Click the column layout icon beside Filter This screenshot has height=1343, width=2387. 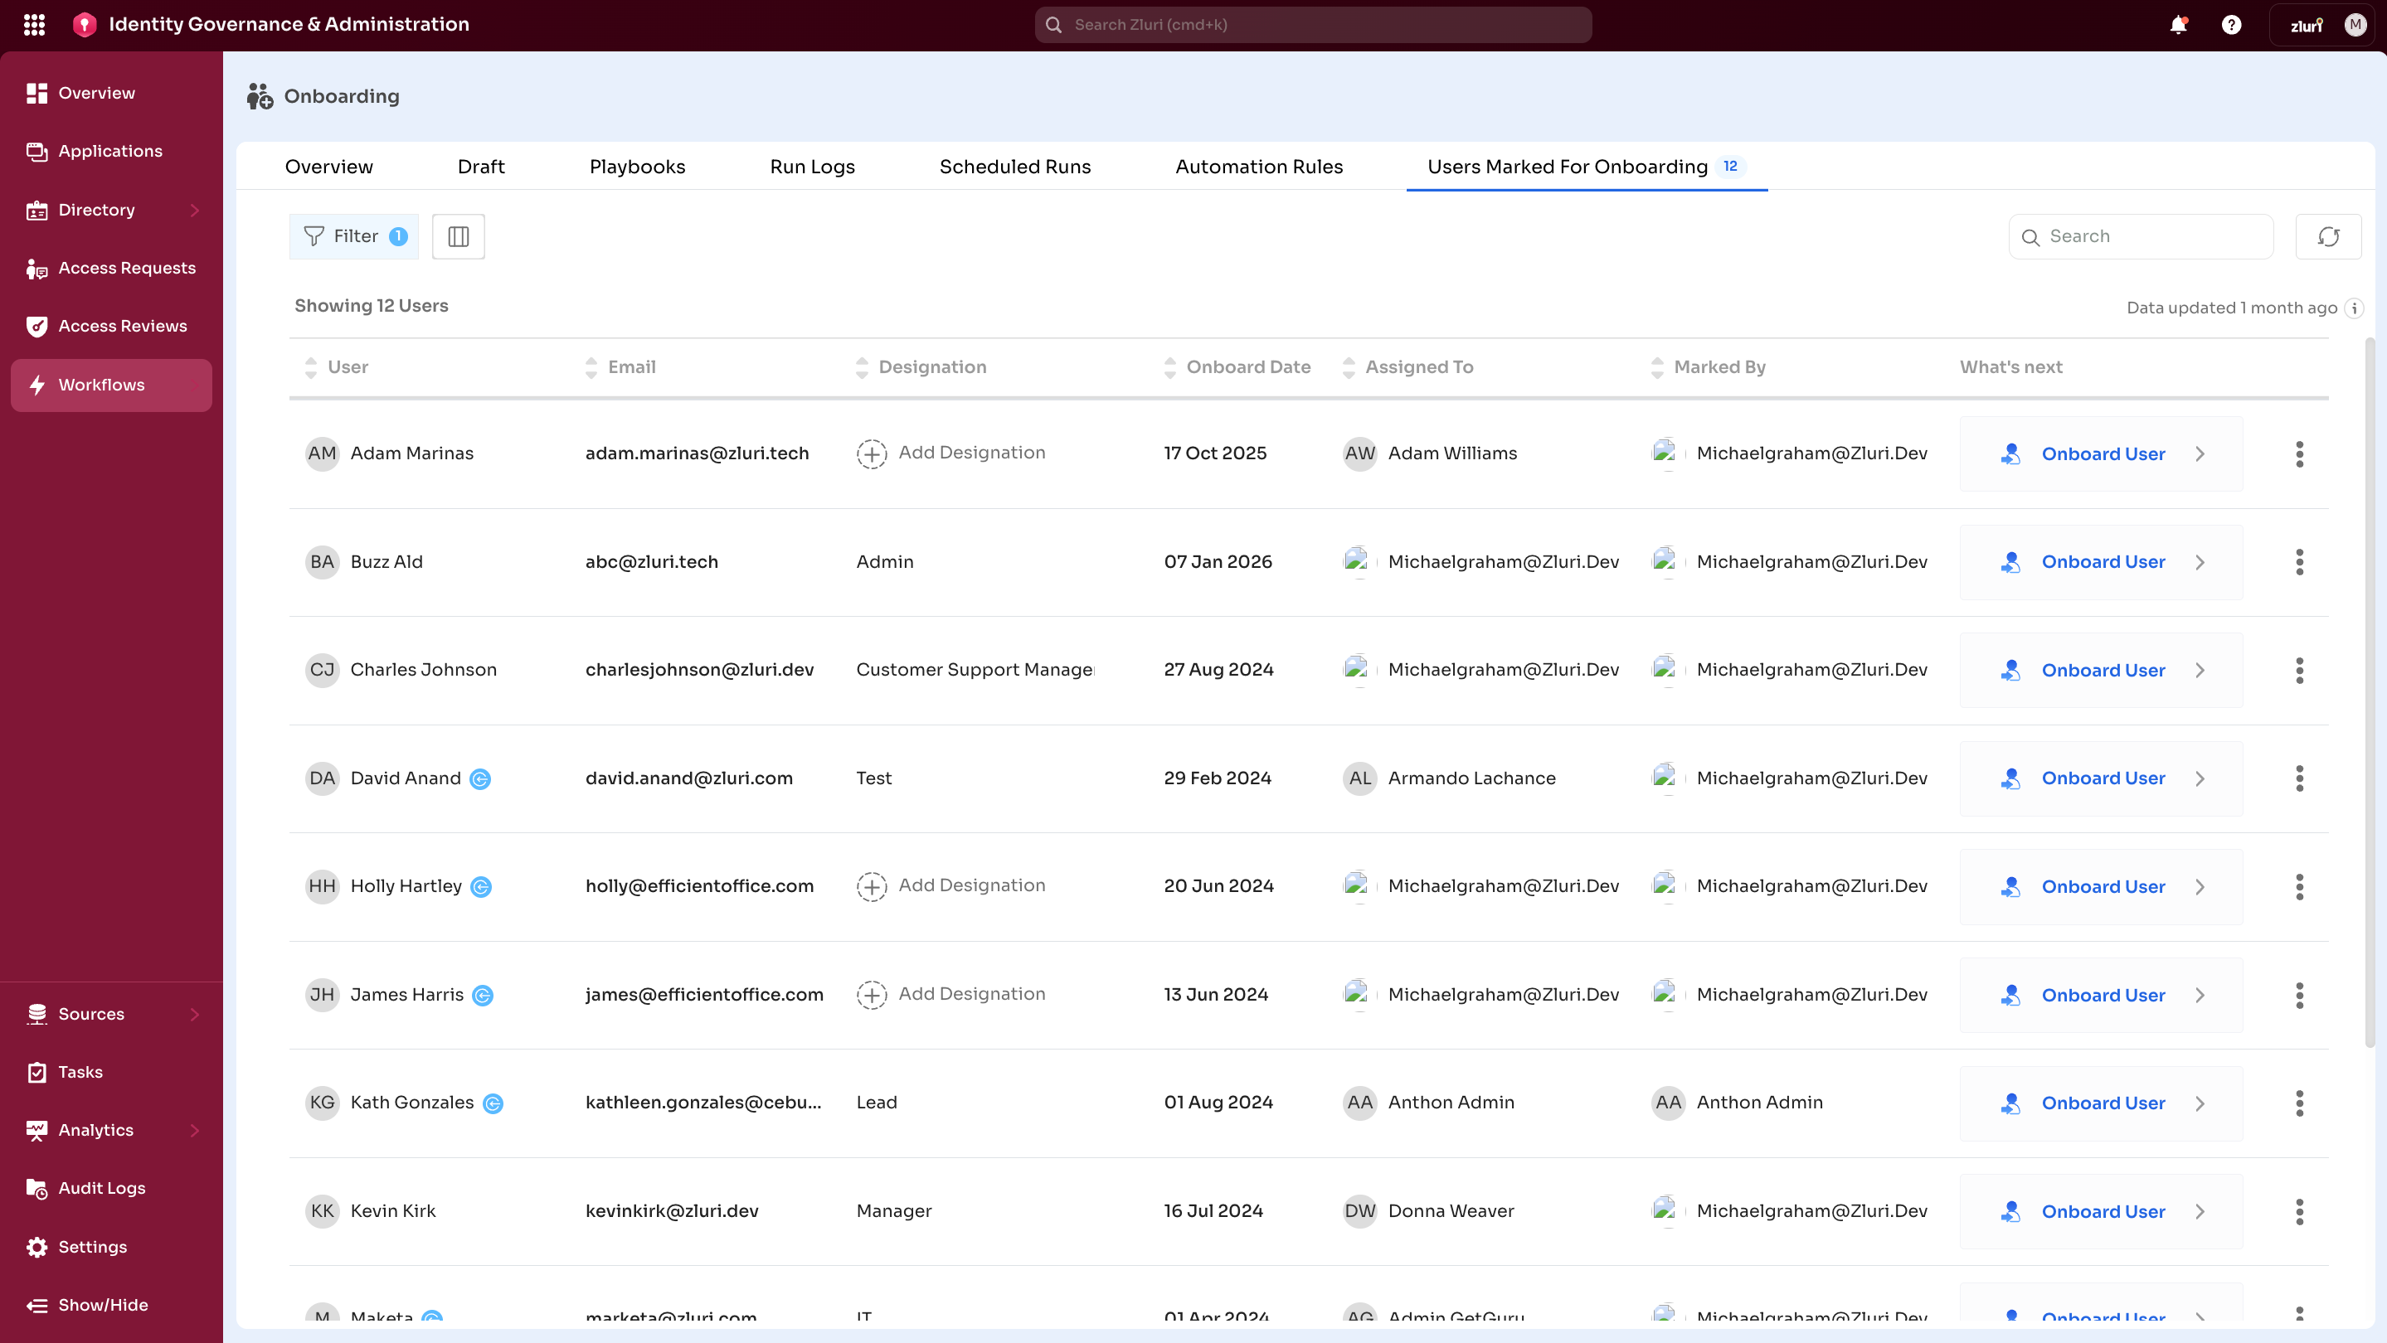(x=458, y=236)
